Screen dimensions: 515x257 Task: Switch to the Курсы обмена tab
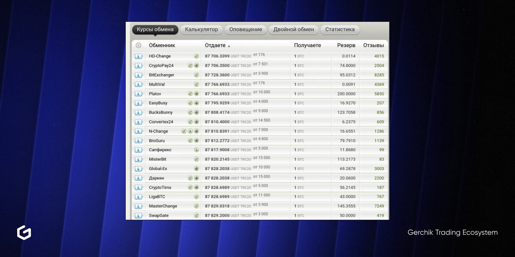(155, 30)
